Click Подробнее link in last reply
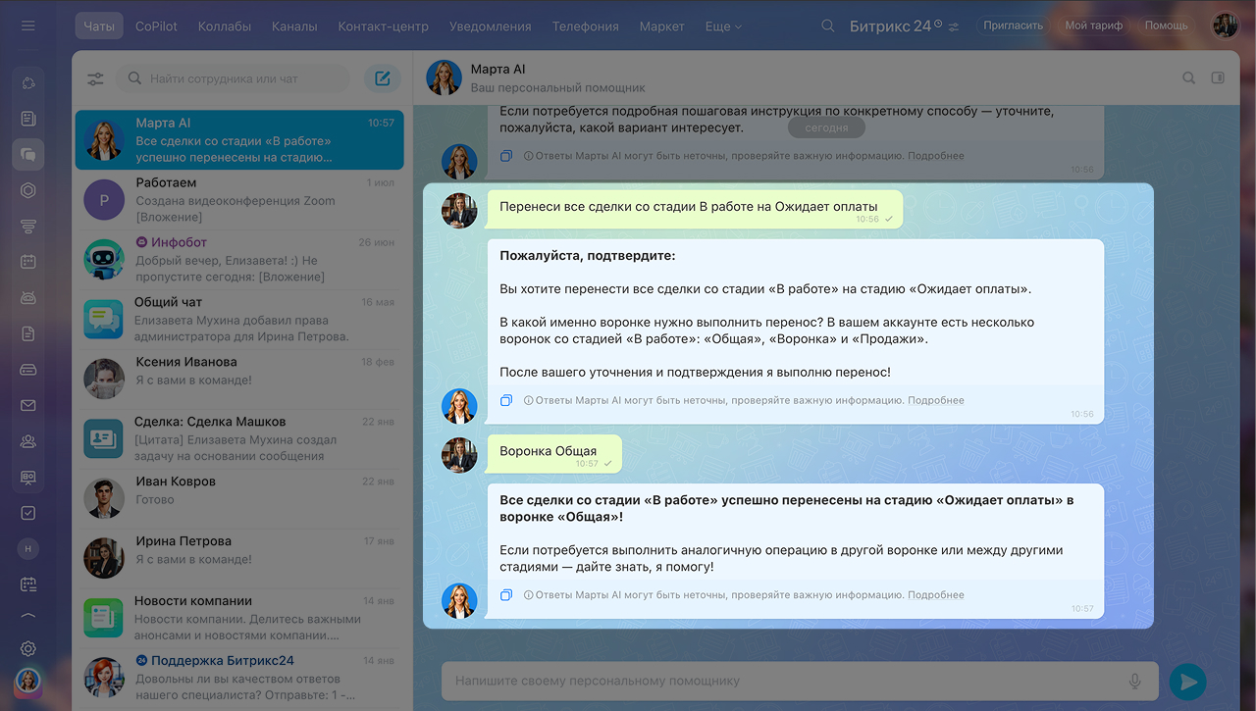Viewport: 1256px width, 711px height. pyautogui.click(x=935, y=594)
